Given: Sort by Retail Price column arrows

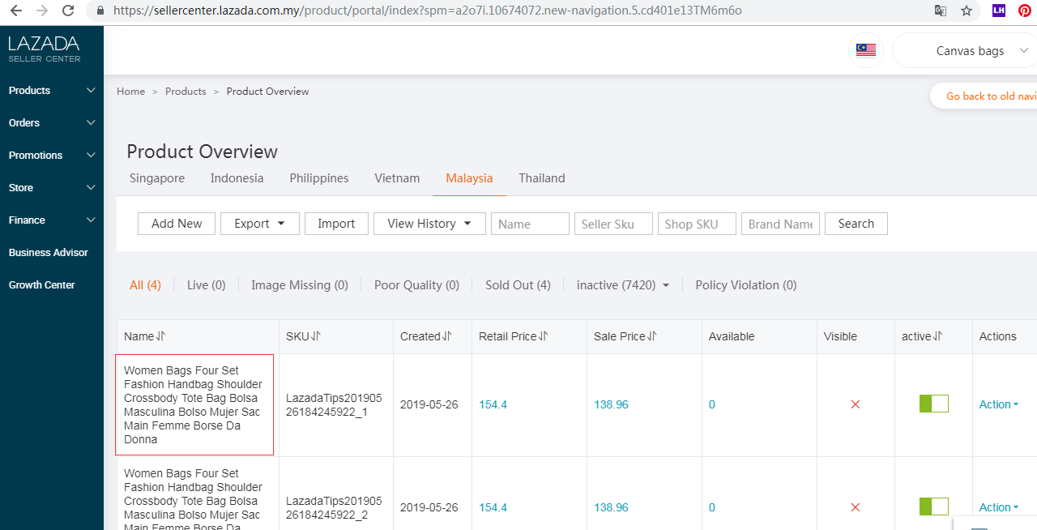Looking at the screenshot, I should pos(544,336).
